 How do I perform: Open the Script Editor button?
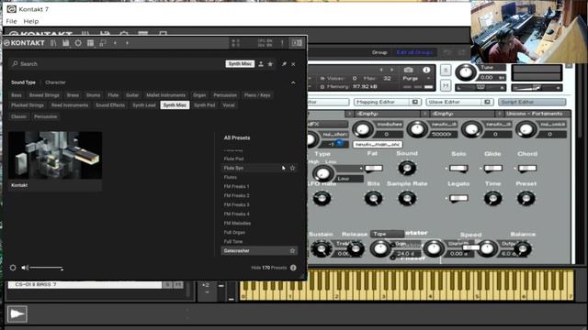click(x=532, y=102)
